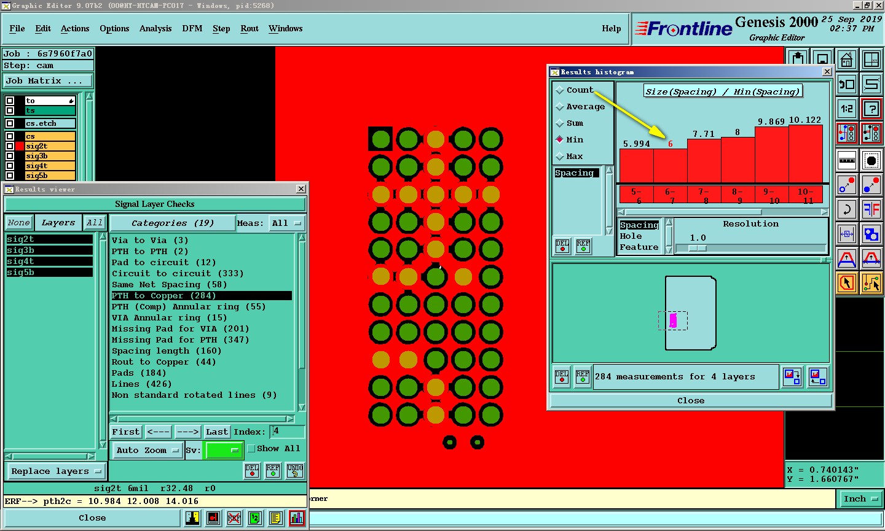The height and width of the screenshot is (531, 885).
Task: Open the Rout menu
Action: click(x=250, y=29)
